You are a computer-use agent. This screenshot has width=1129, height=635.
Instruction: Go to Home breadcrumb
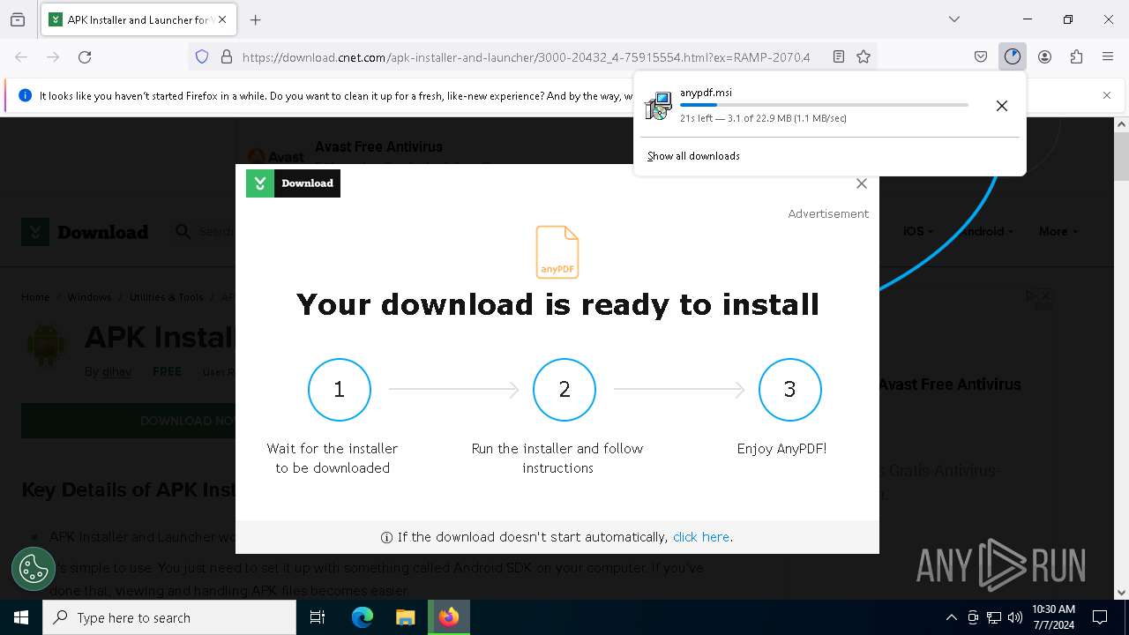click(x=35, y=297)
